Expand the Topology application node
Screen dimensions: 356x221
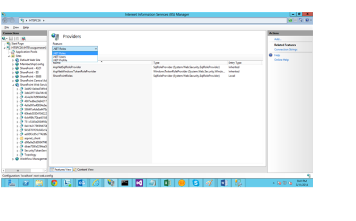point(17,155)
